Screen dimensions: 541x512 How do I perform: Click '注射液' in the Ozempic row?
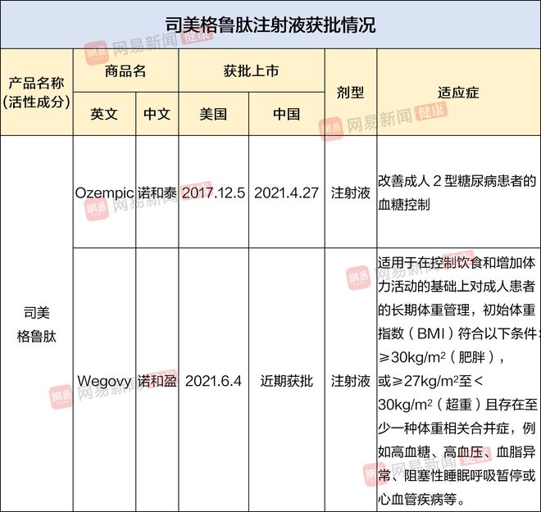pyautogui.click(x=351, y=193)
